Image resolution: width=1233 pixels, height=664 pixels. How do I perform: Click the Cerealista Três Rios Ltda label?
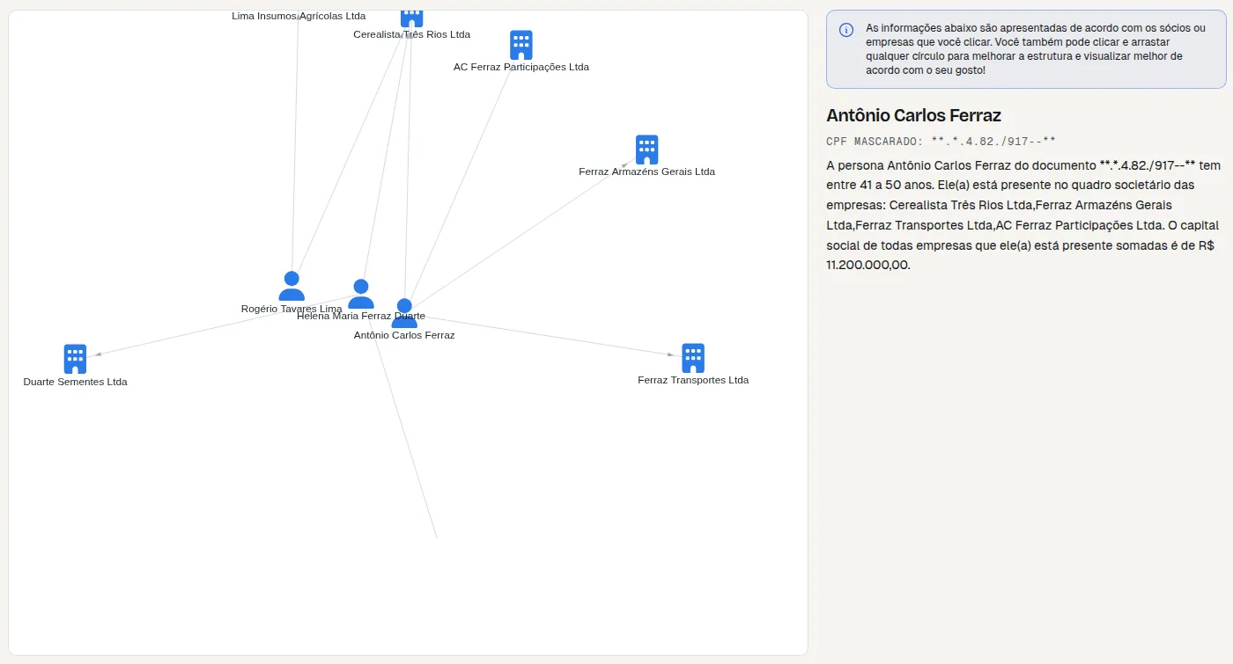(x=412, y=34)
